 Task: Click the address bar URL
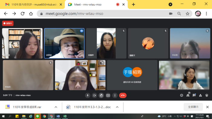click(75, 14)
